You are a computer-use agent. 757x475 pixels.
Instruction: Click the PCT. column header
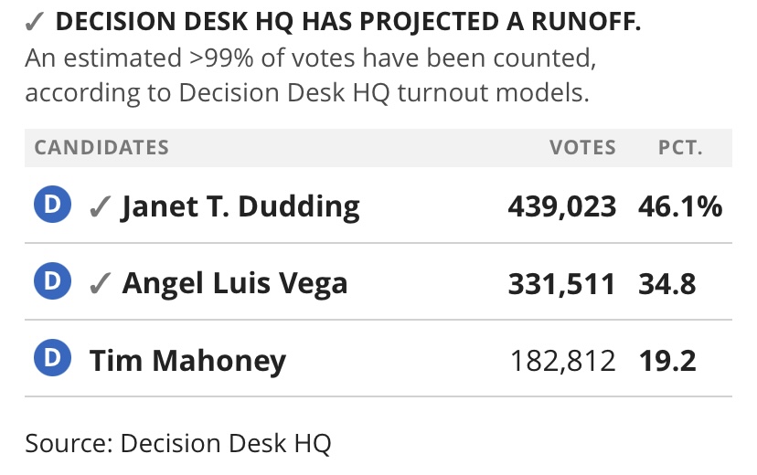coord(681,148)
